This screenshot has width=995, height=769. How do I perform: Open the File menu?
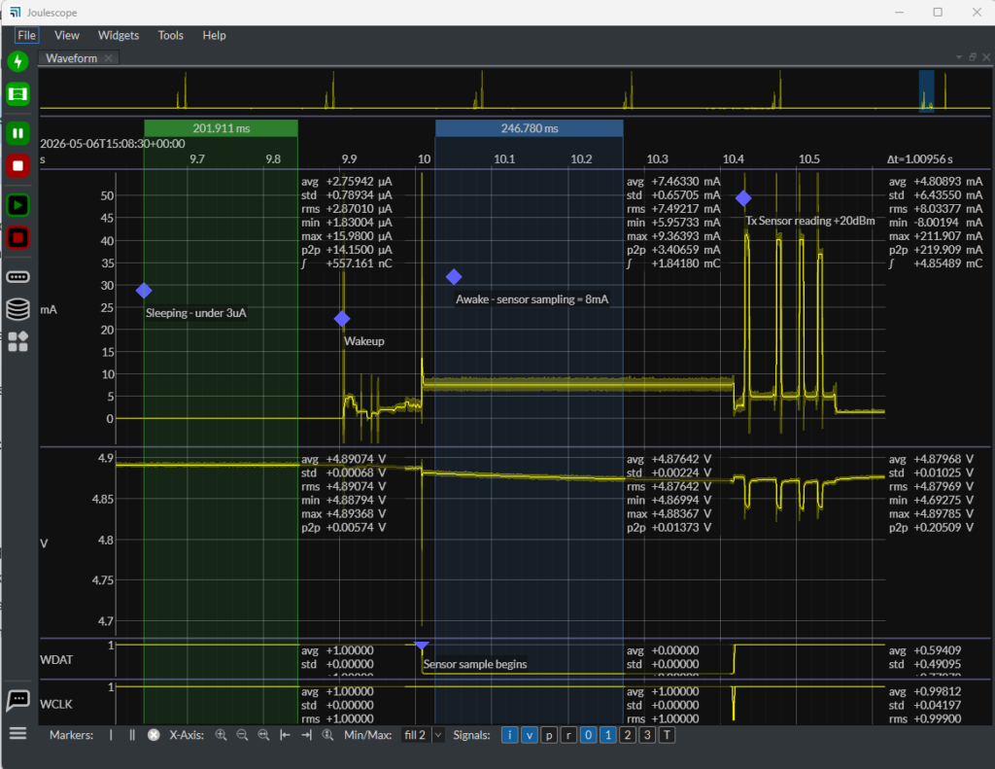point(26,36)
